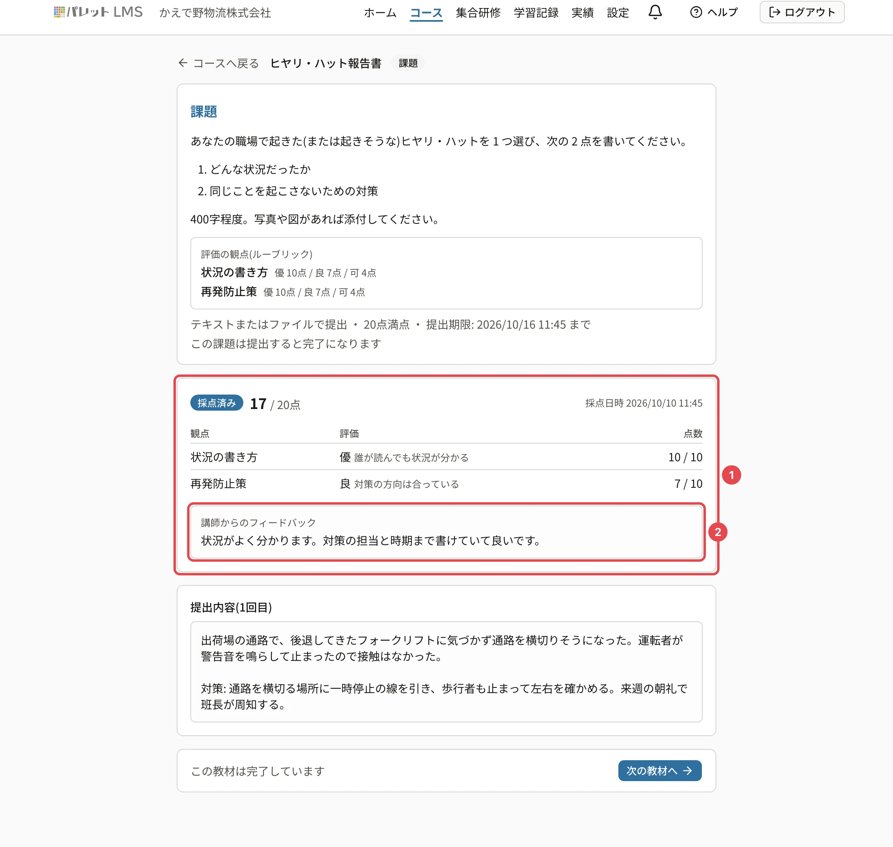The width and height of the screenshot is (893, 847).
Task: Click the ヒヤリ・ハット報告書 title
Action: point(325,63)
